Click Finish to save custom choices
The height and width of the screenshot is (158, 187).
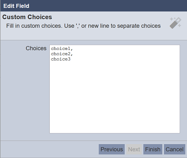[x=153, y=149]
